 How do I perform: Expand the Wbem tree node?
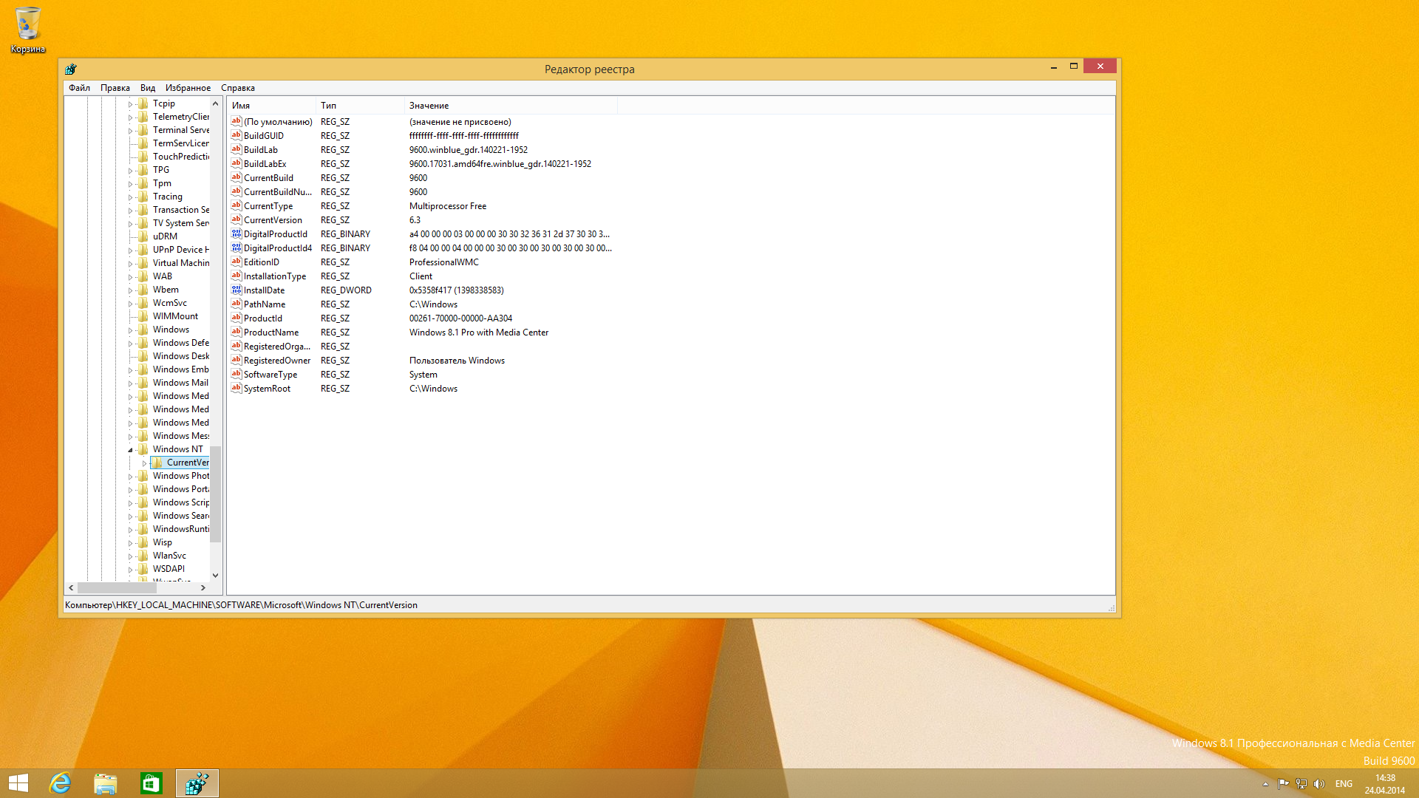click(130, 290)
